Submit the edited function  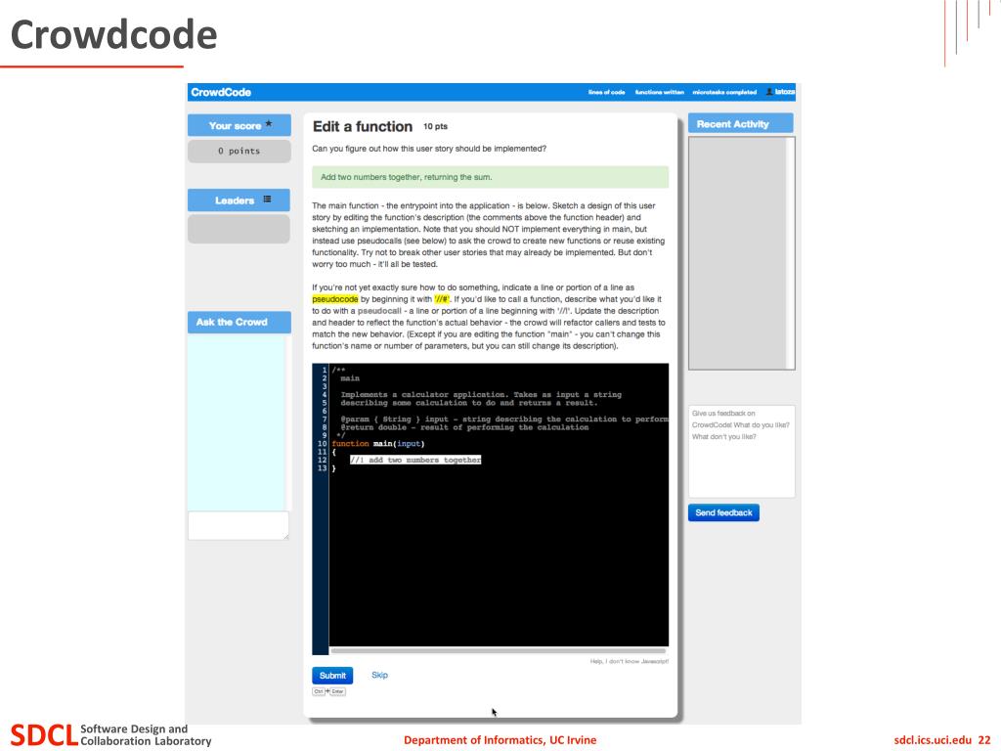(x=332, y=675)
